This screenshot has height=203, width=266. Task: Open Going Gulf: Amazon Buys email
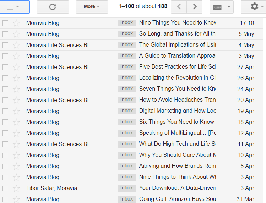point(177,199)
